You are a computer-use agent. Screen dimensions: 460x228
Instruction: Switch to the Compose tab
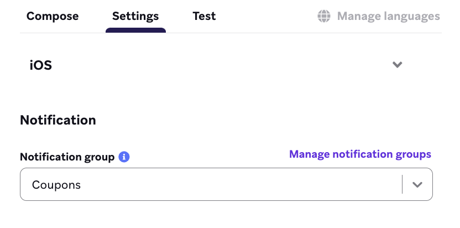[x=53, y=16]
